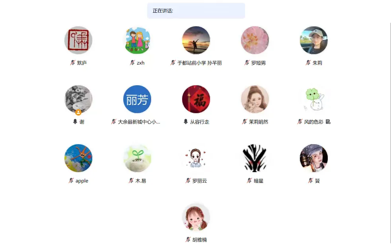Open the blue 丽芳 avatar
The image size is (391, 249).
pyautogui.click(x=137, y=99)
